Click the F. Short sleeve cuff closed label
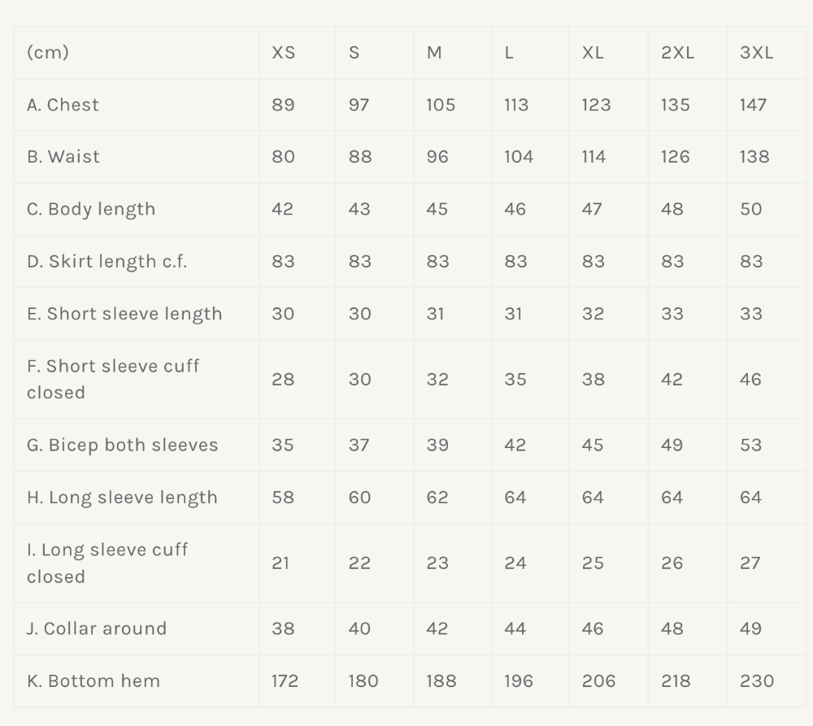The image size is (813, 726). click(112, 379)
